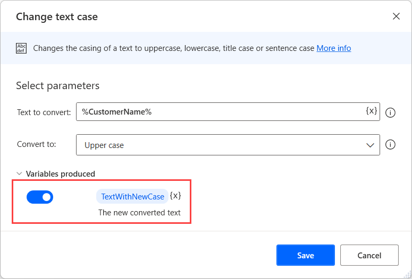Click the 'Text to convert:' label
The image size is (412, 279).
[x=44, y=112]
